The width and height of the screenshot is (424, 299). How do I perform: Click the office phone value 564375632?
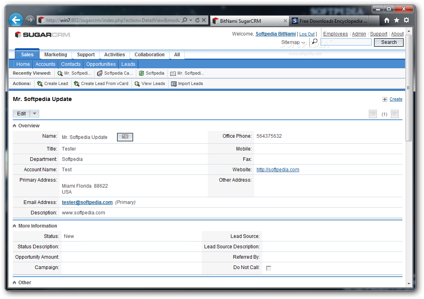pyautogui.click(x=269, y=136)
